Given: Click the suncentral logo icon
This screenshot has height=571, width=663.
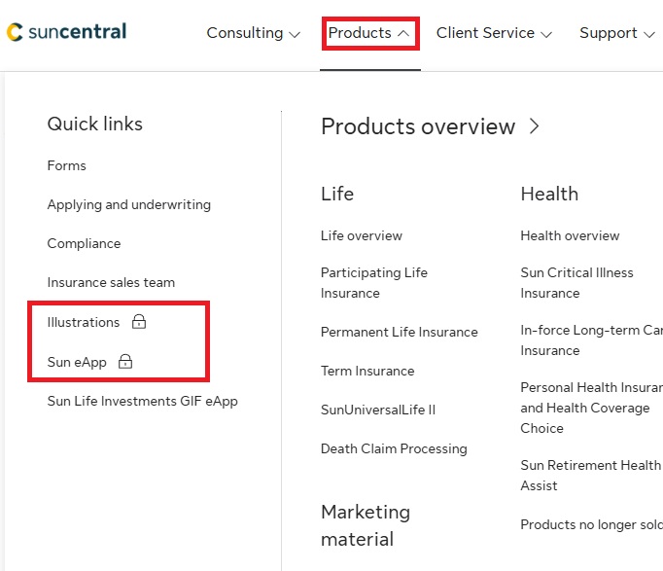Looking at the screenshot, I should [x=15, y=32].
